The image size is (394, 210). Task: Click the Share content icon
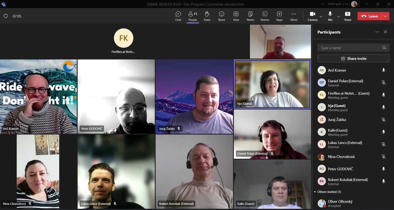click(347, 16)
